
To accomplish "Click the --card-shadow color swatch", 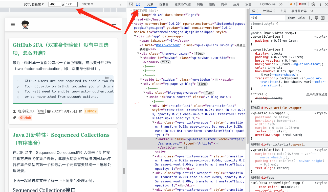I will (x=262, y=75).
